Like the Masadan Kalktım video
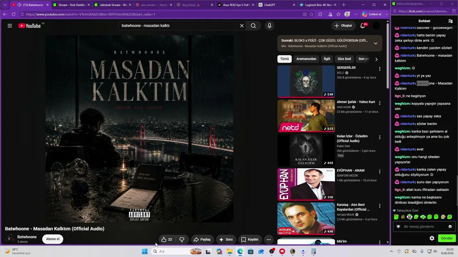Viewport: 458px width, 257px height. pos(167,240)
